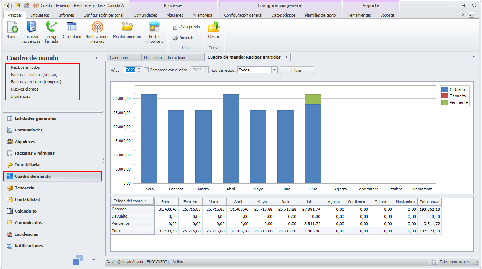This screenshot has height=269, width=482.
Task: Open Facturas emitidas (ventas) link
Action: (x=34, y=75)
